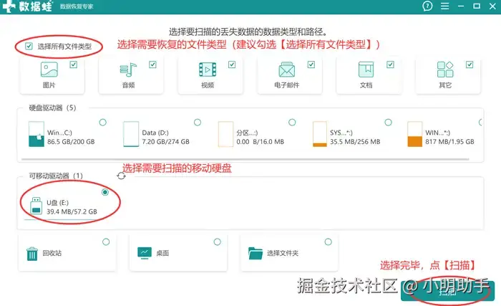The image size is (501, 306).
Task: Uncheck the 视频 checkbox
Action: [x=232, y=64]
